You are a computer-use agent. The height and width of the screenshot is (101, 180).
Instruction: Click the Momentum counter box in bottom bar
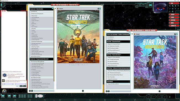point(14,96)
